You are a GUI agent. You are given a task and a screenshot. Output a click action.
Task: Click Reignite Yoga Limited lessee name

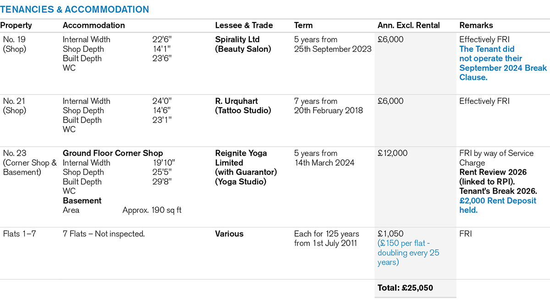241,158
